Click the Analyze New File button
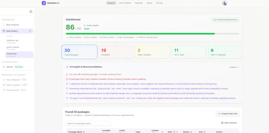Screen dimensions: 269x133 pyautogui.click(x=228, y=114)
